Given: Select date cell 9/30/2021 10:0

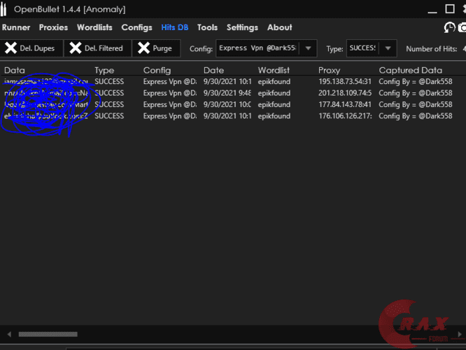Looking at the screenshot, I should point(227,105).
